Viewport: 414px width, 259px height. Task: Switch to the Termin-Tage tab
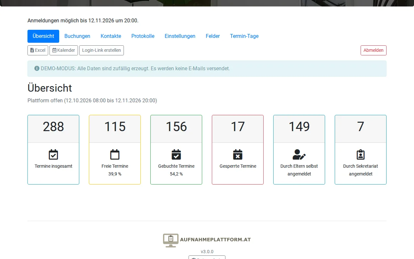pos(244,36)
